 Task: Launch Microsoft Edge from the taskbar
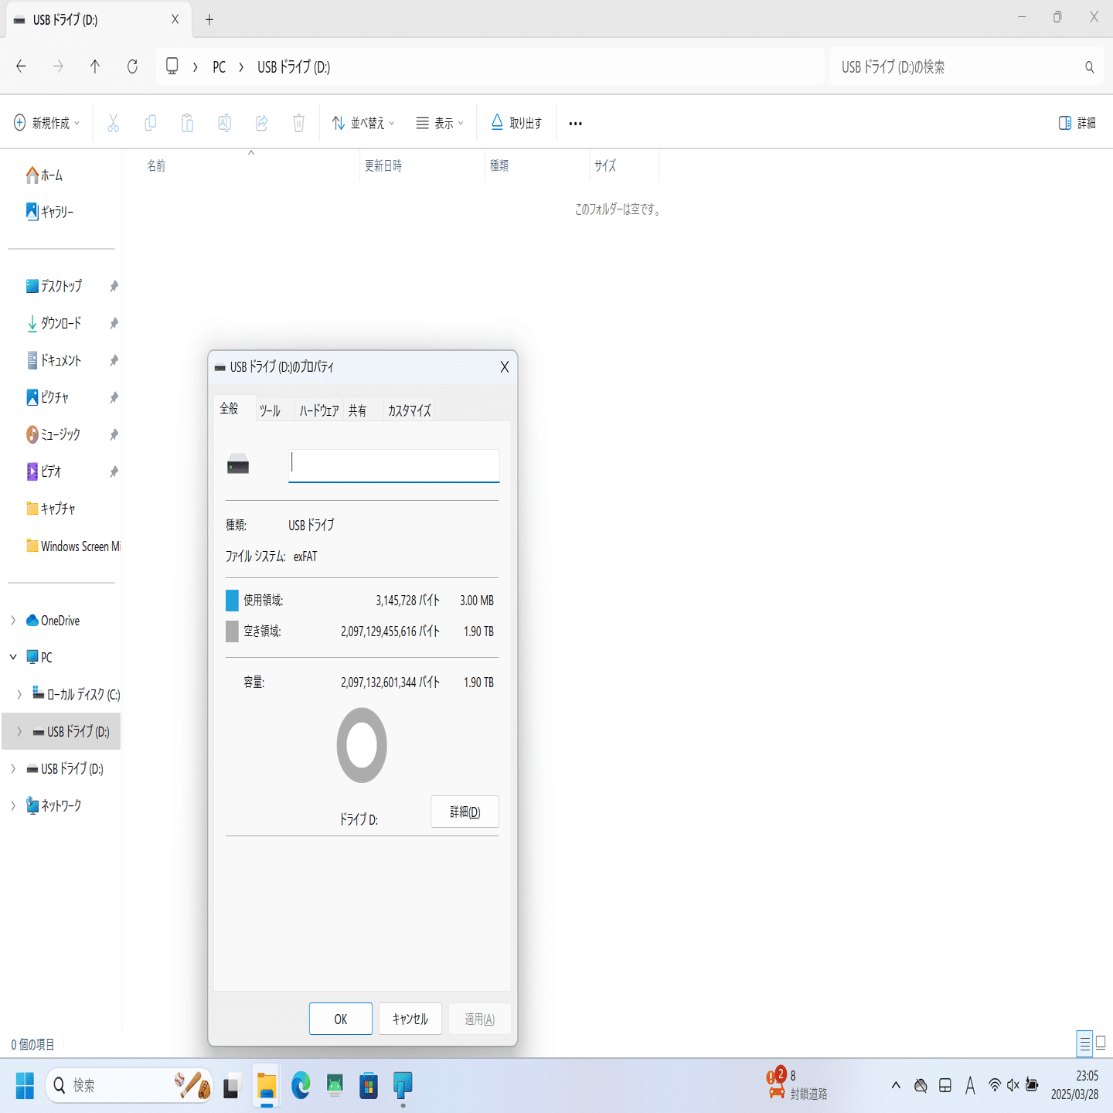click(x=301, y=1085)
